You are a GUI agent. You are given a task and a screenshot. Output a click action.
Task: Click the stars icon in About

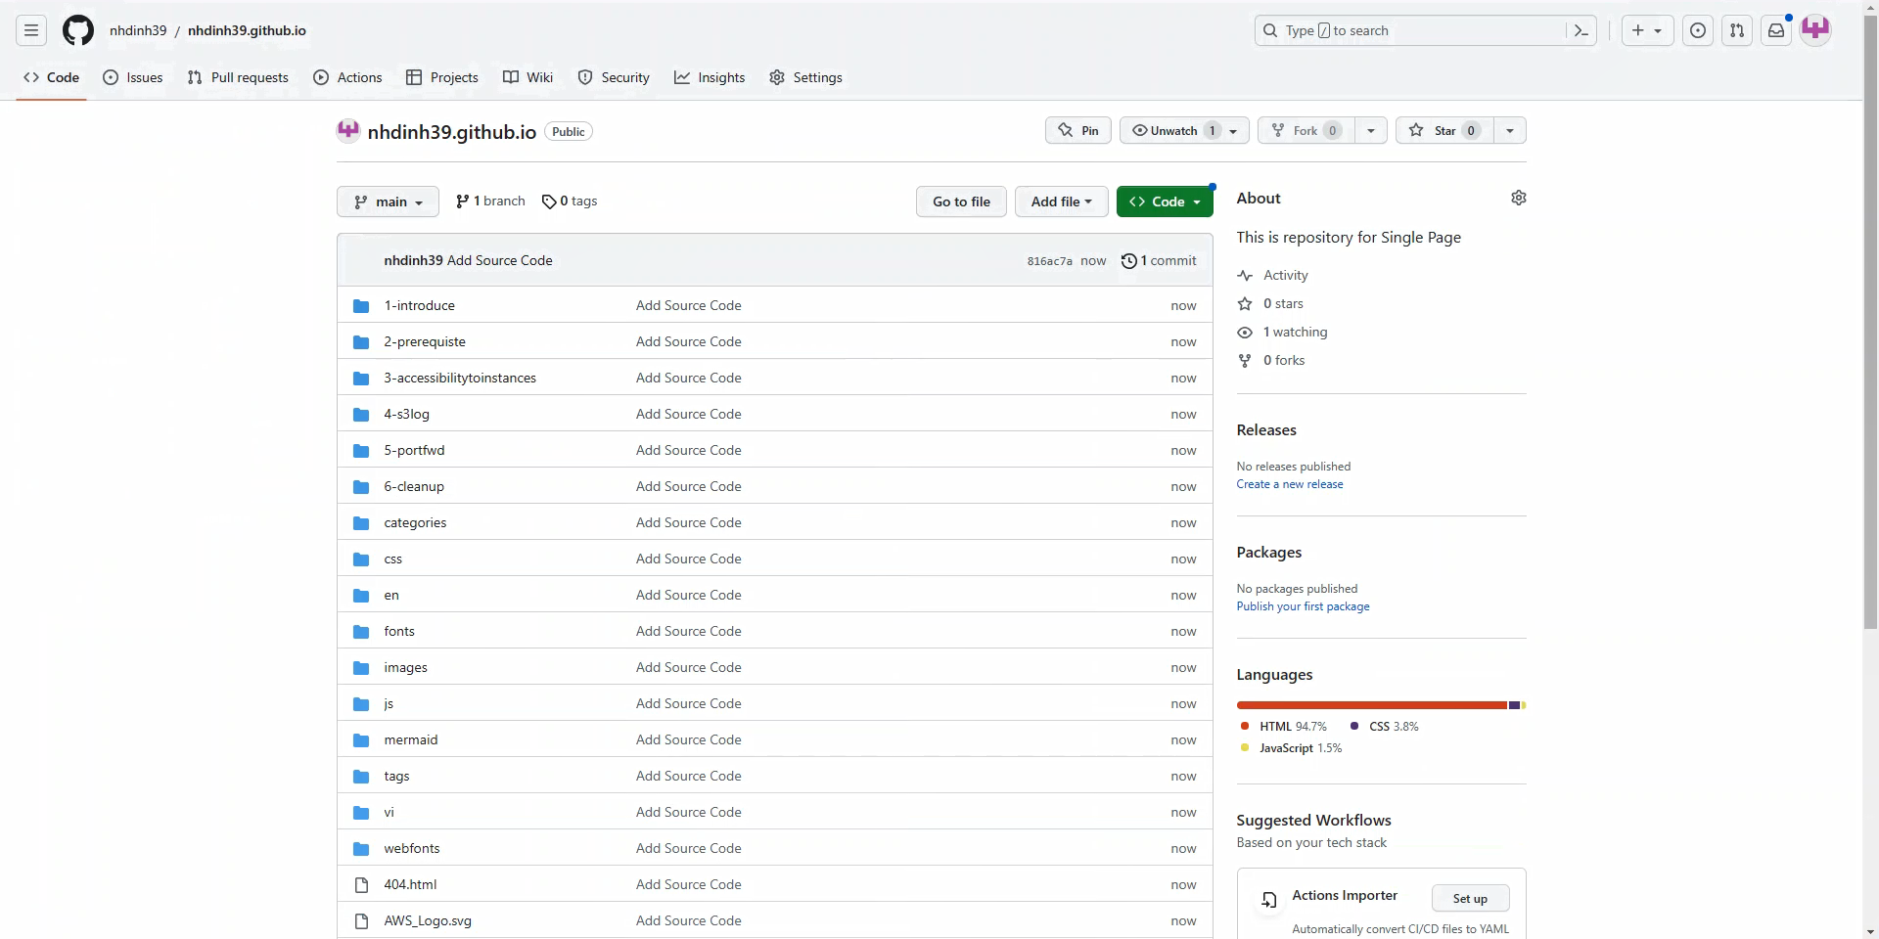(1245, 304)
